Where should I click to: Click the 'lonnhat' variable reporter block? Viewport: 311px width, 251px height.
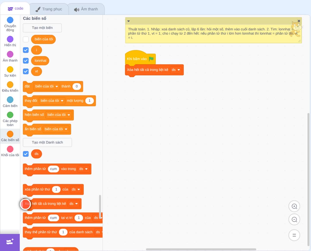point(40,60)
